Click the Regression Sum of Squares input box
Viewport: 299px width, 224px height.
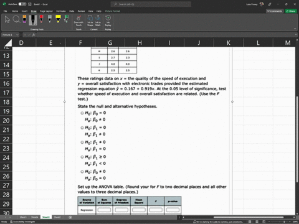point(104,210)
